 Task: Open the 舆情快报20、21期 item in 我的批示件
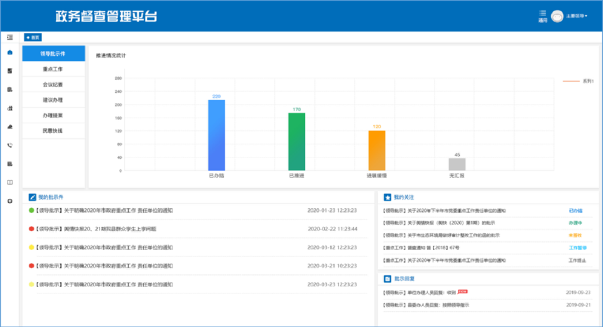pyautogui.click(x=96, y=229)
